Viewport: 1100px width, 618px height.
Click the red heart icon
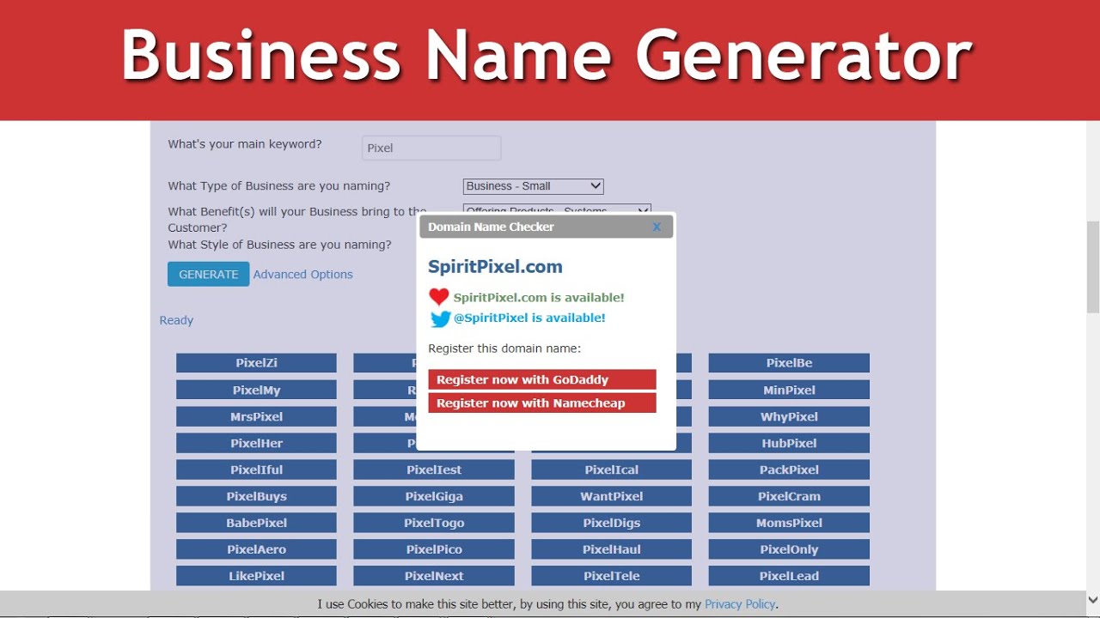[x=439, y=297]
